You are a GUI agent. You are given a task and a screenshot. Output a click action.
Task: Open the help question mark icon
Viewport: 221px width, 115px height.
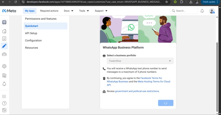4,103
